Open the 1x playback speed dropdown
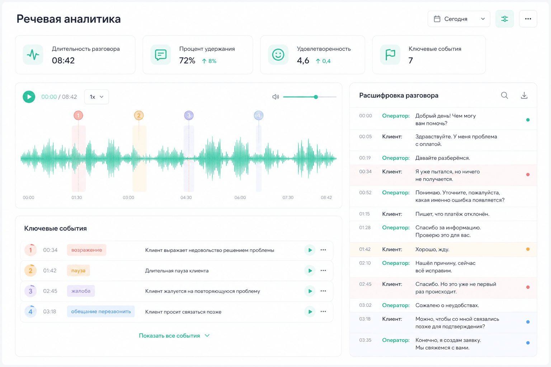The image size is (551, 367). (x=96, y=97)
